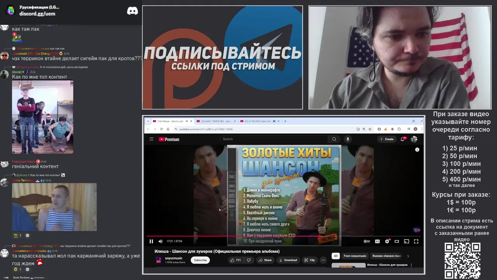Go to YouTube Premium home logo
The width and height of the screenshot is (497, 280).
pyautogui.click(x=169, y=139)
